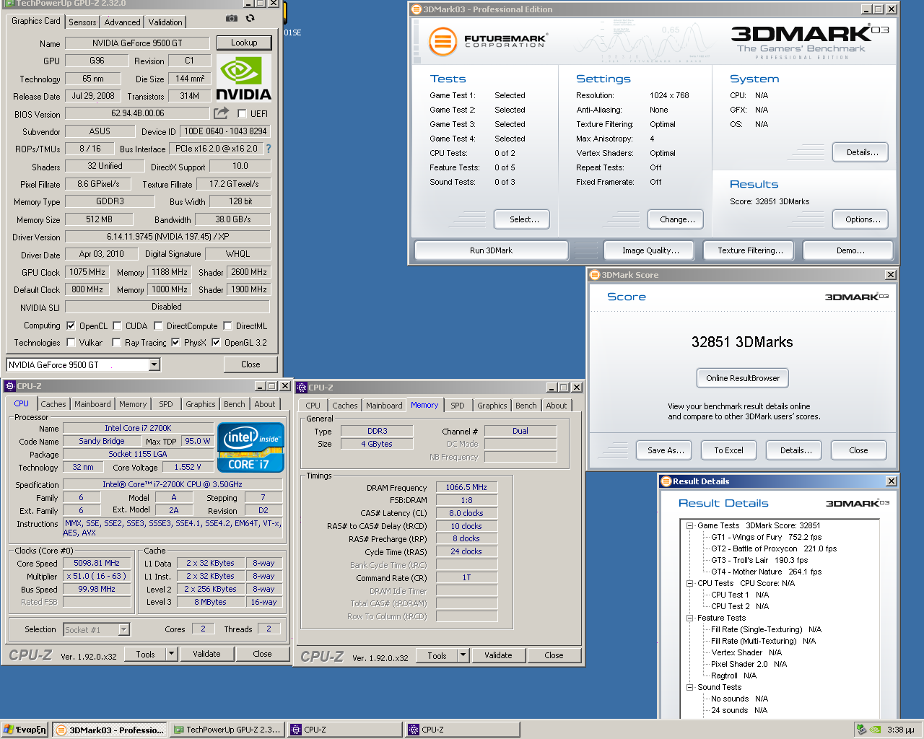
Task: Open Mainboard tab in left CPU-Z window
Action: click(92, 404)
